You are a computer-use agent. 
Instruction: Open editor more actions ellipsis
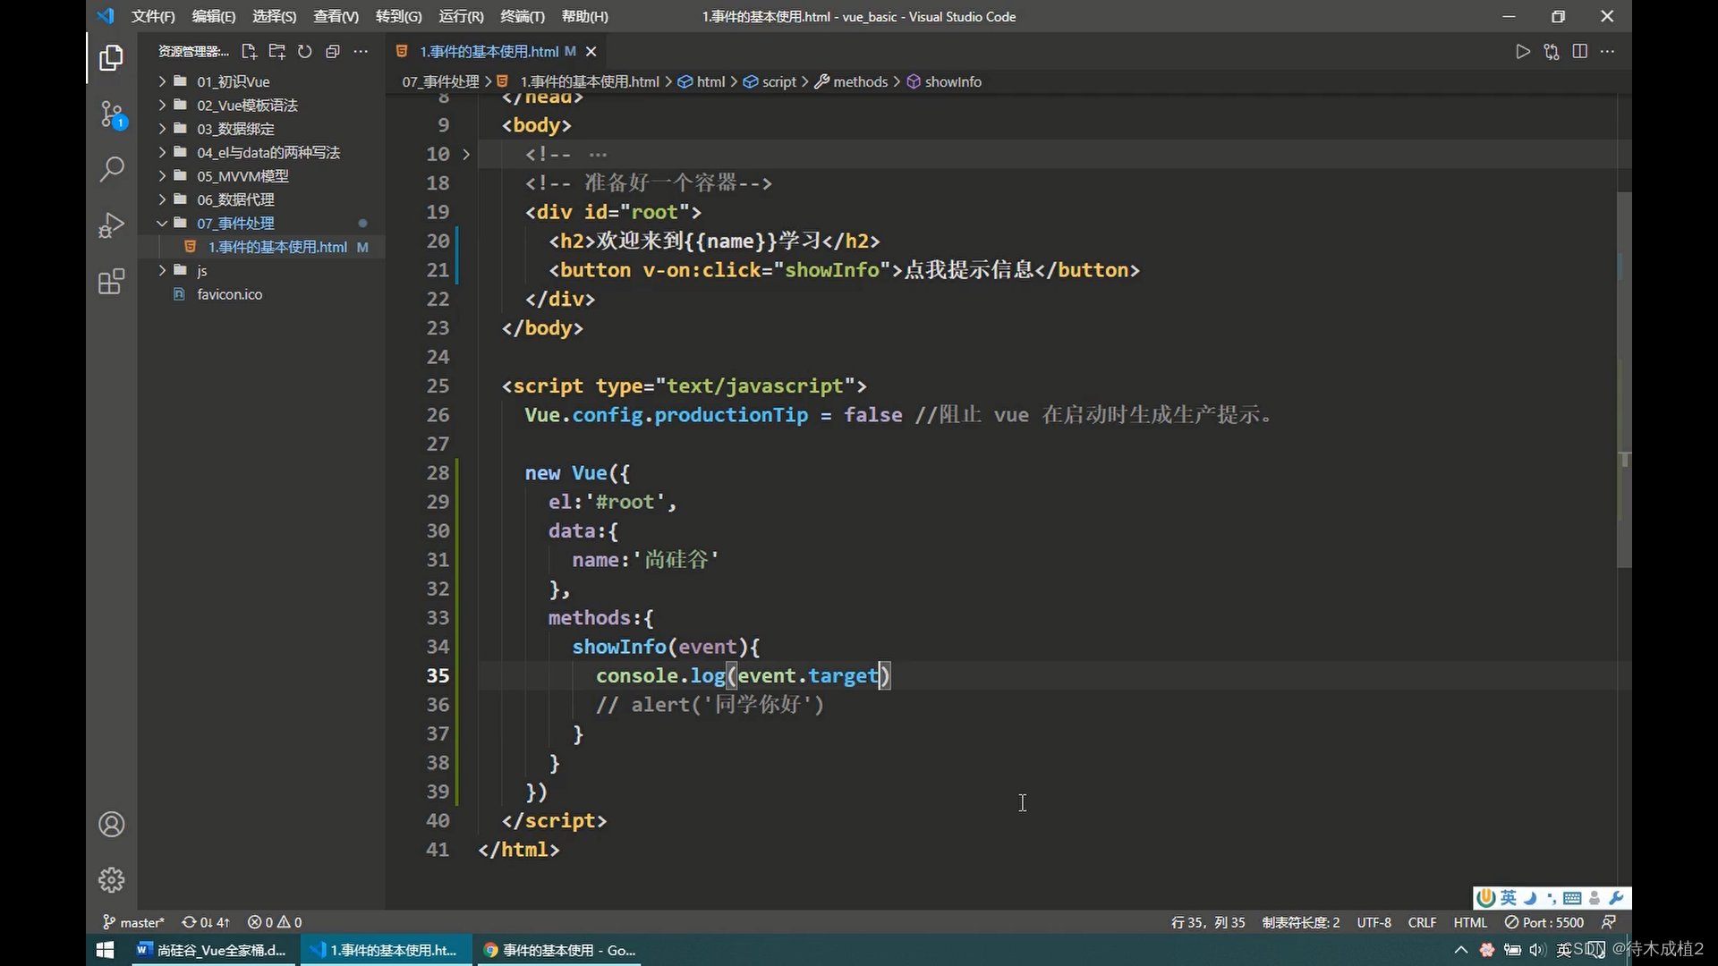(x=1607, y=51)
